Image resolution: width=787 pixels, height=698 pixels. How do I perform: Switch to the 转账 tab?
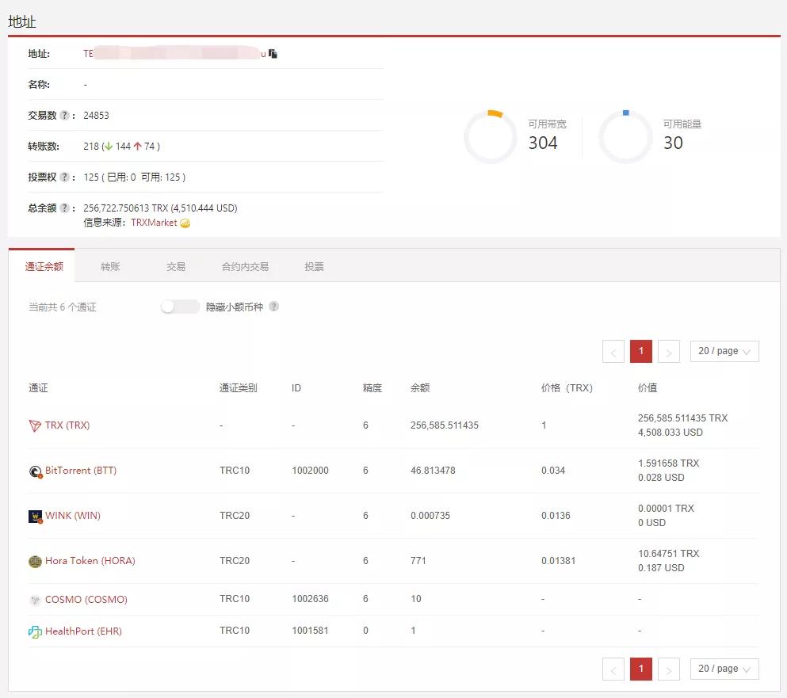[x=110, y=267]
